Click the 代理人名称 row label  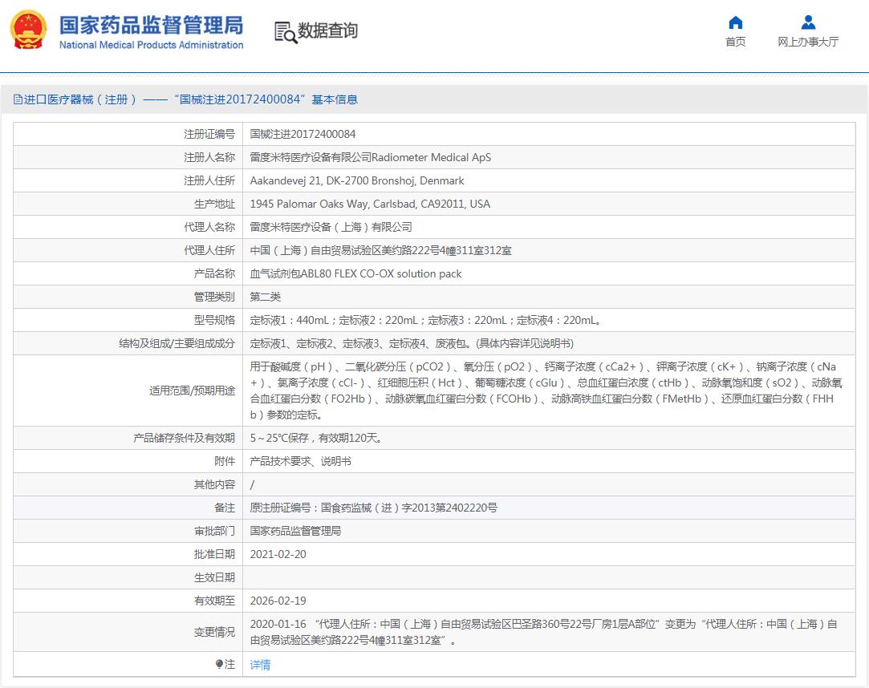[x=209, y=227]
